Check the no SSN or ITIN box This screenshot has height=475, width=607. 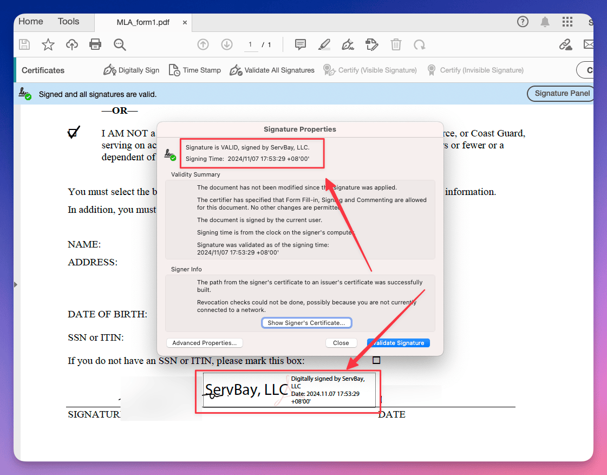(376, 360)
